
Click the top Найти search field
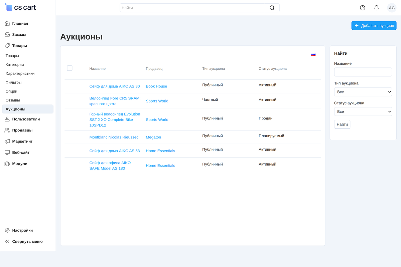[199, 8]
